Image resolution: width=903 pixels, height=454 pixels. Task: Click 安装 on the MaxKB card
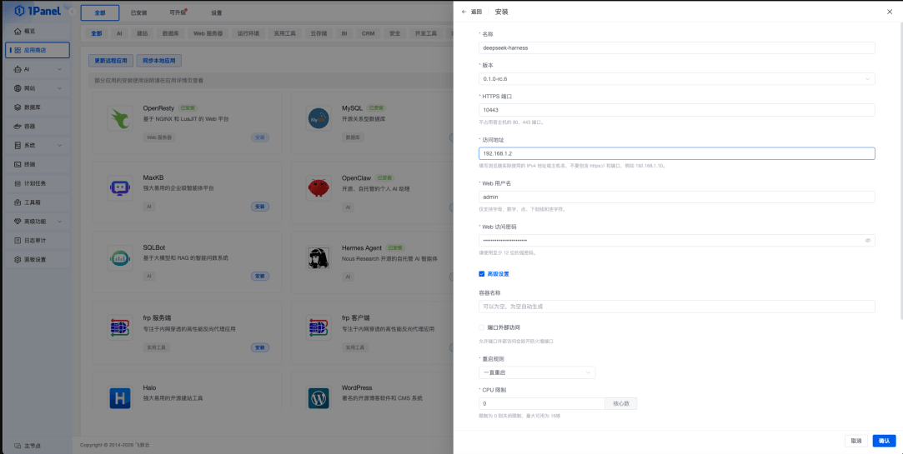(x=260, y=207)
